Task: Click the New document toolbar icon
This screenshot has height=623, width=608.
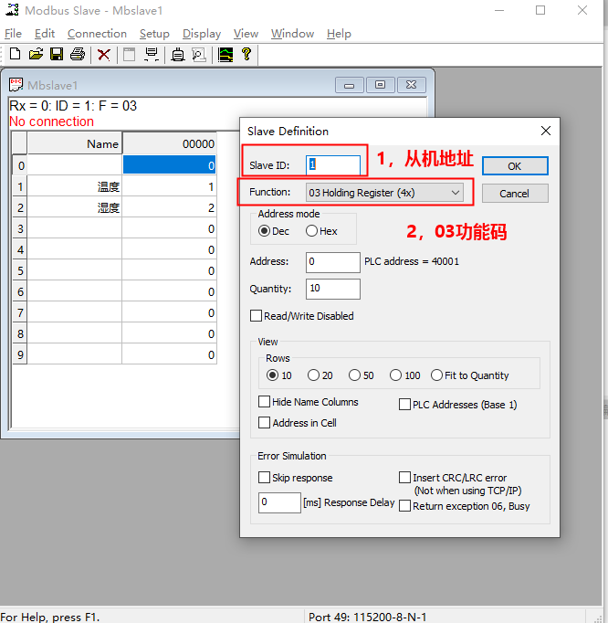Action: pos(16,54)
